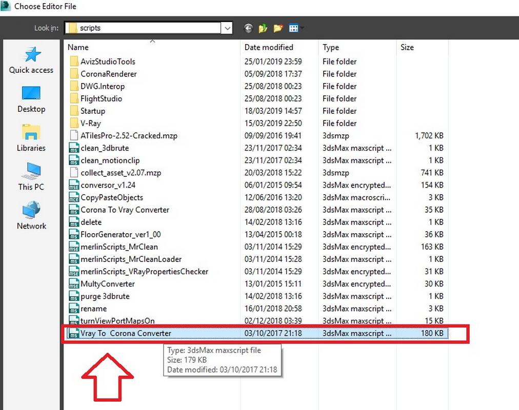Select the Startup folder icon
The width and height of the screenshot is (519, 410).
tap(74, 111)
